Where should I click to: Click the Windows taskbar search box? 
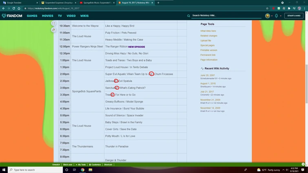pyautogui.click(x=35, y=170)
